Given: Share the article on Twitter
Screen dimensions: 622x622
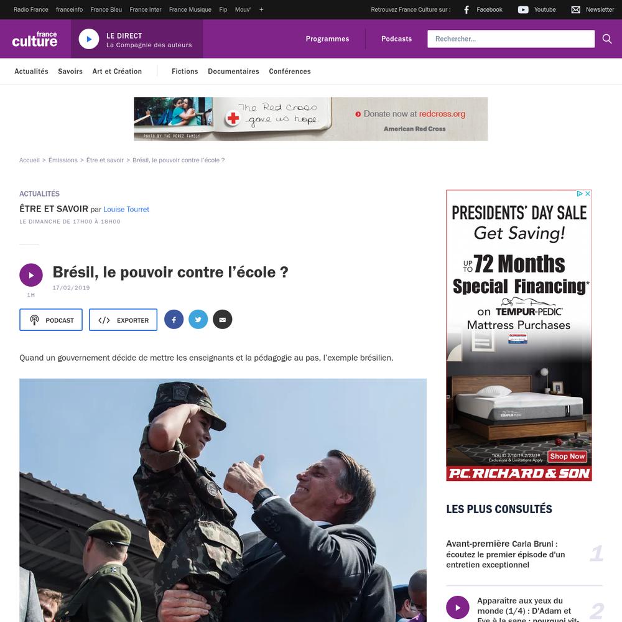Looking at the screenshot, I should click(x=198, y=319).
